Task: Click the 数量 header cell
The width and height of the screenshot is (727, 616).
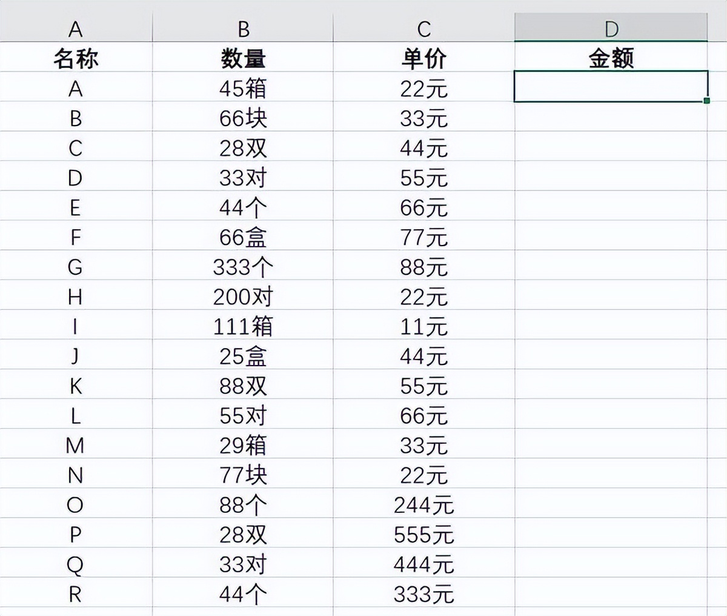Action: point(242,58)
